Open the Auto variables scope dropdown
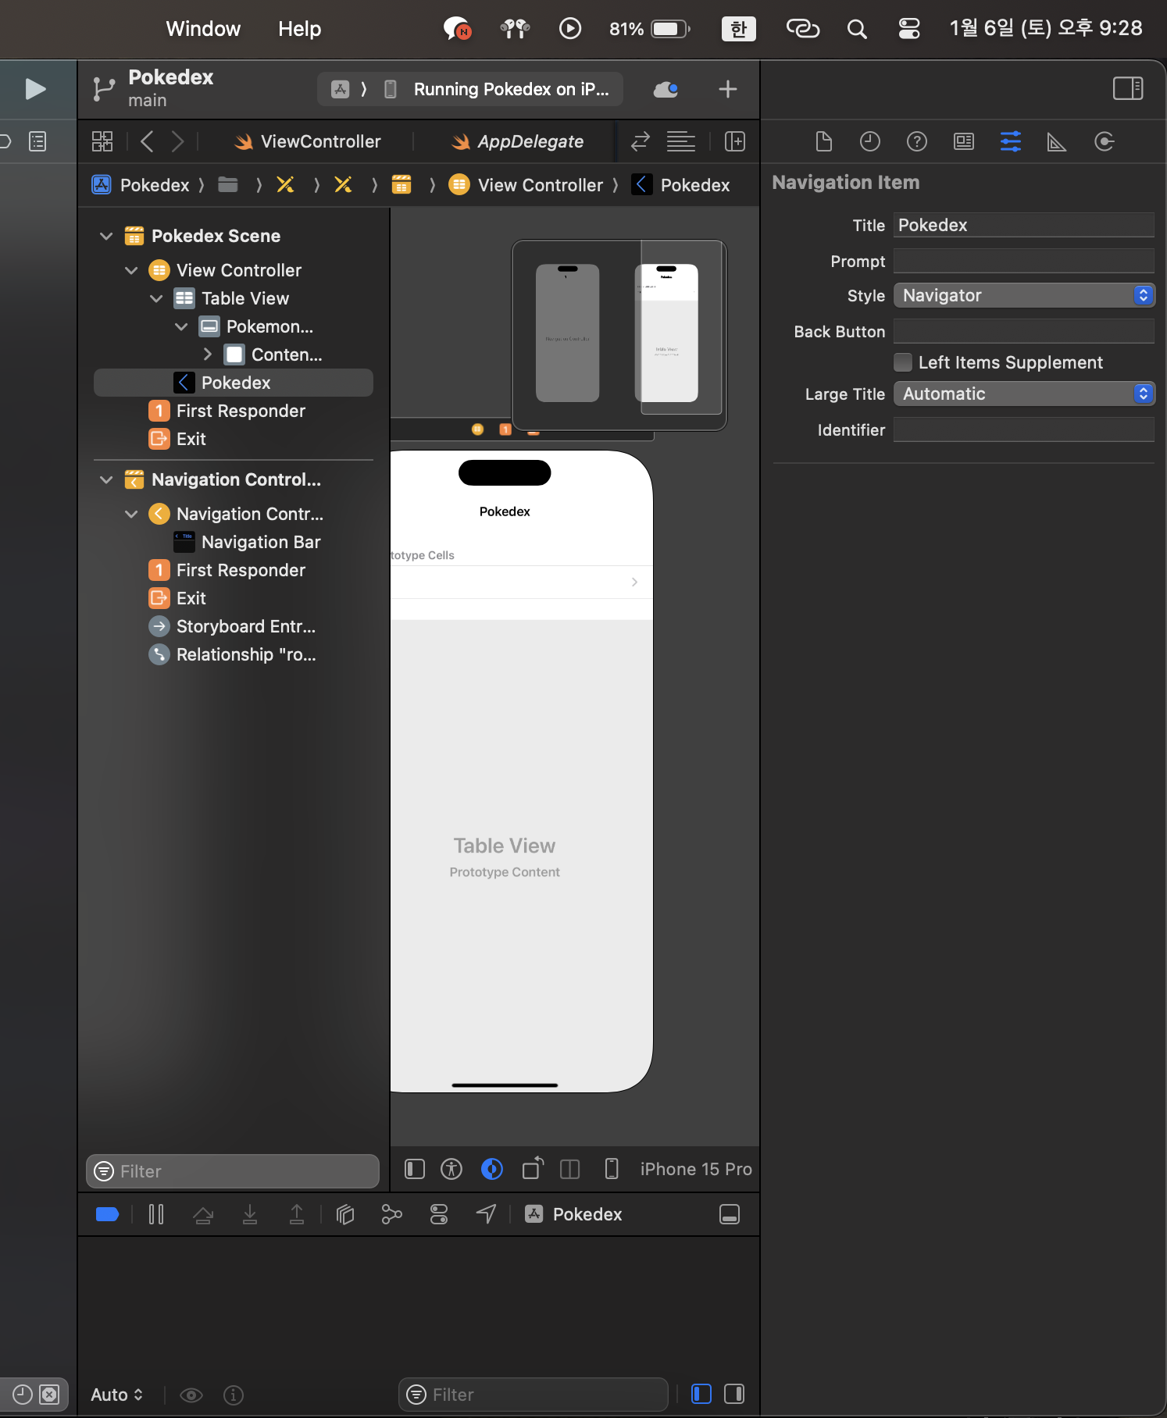1167x1418 pixels. [116, 1395]
